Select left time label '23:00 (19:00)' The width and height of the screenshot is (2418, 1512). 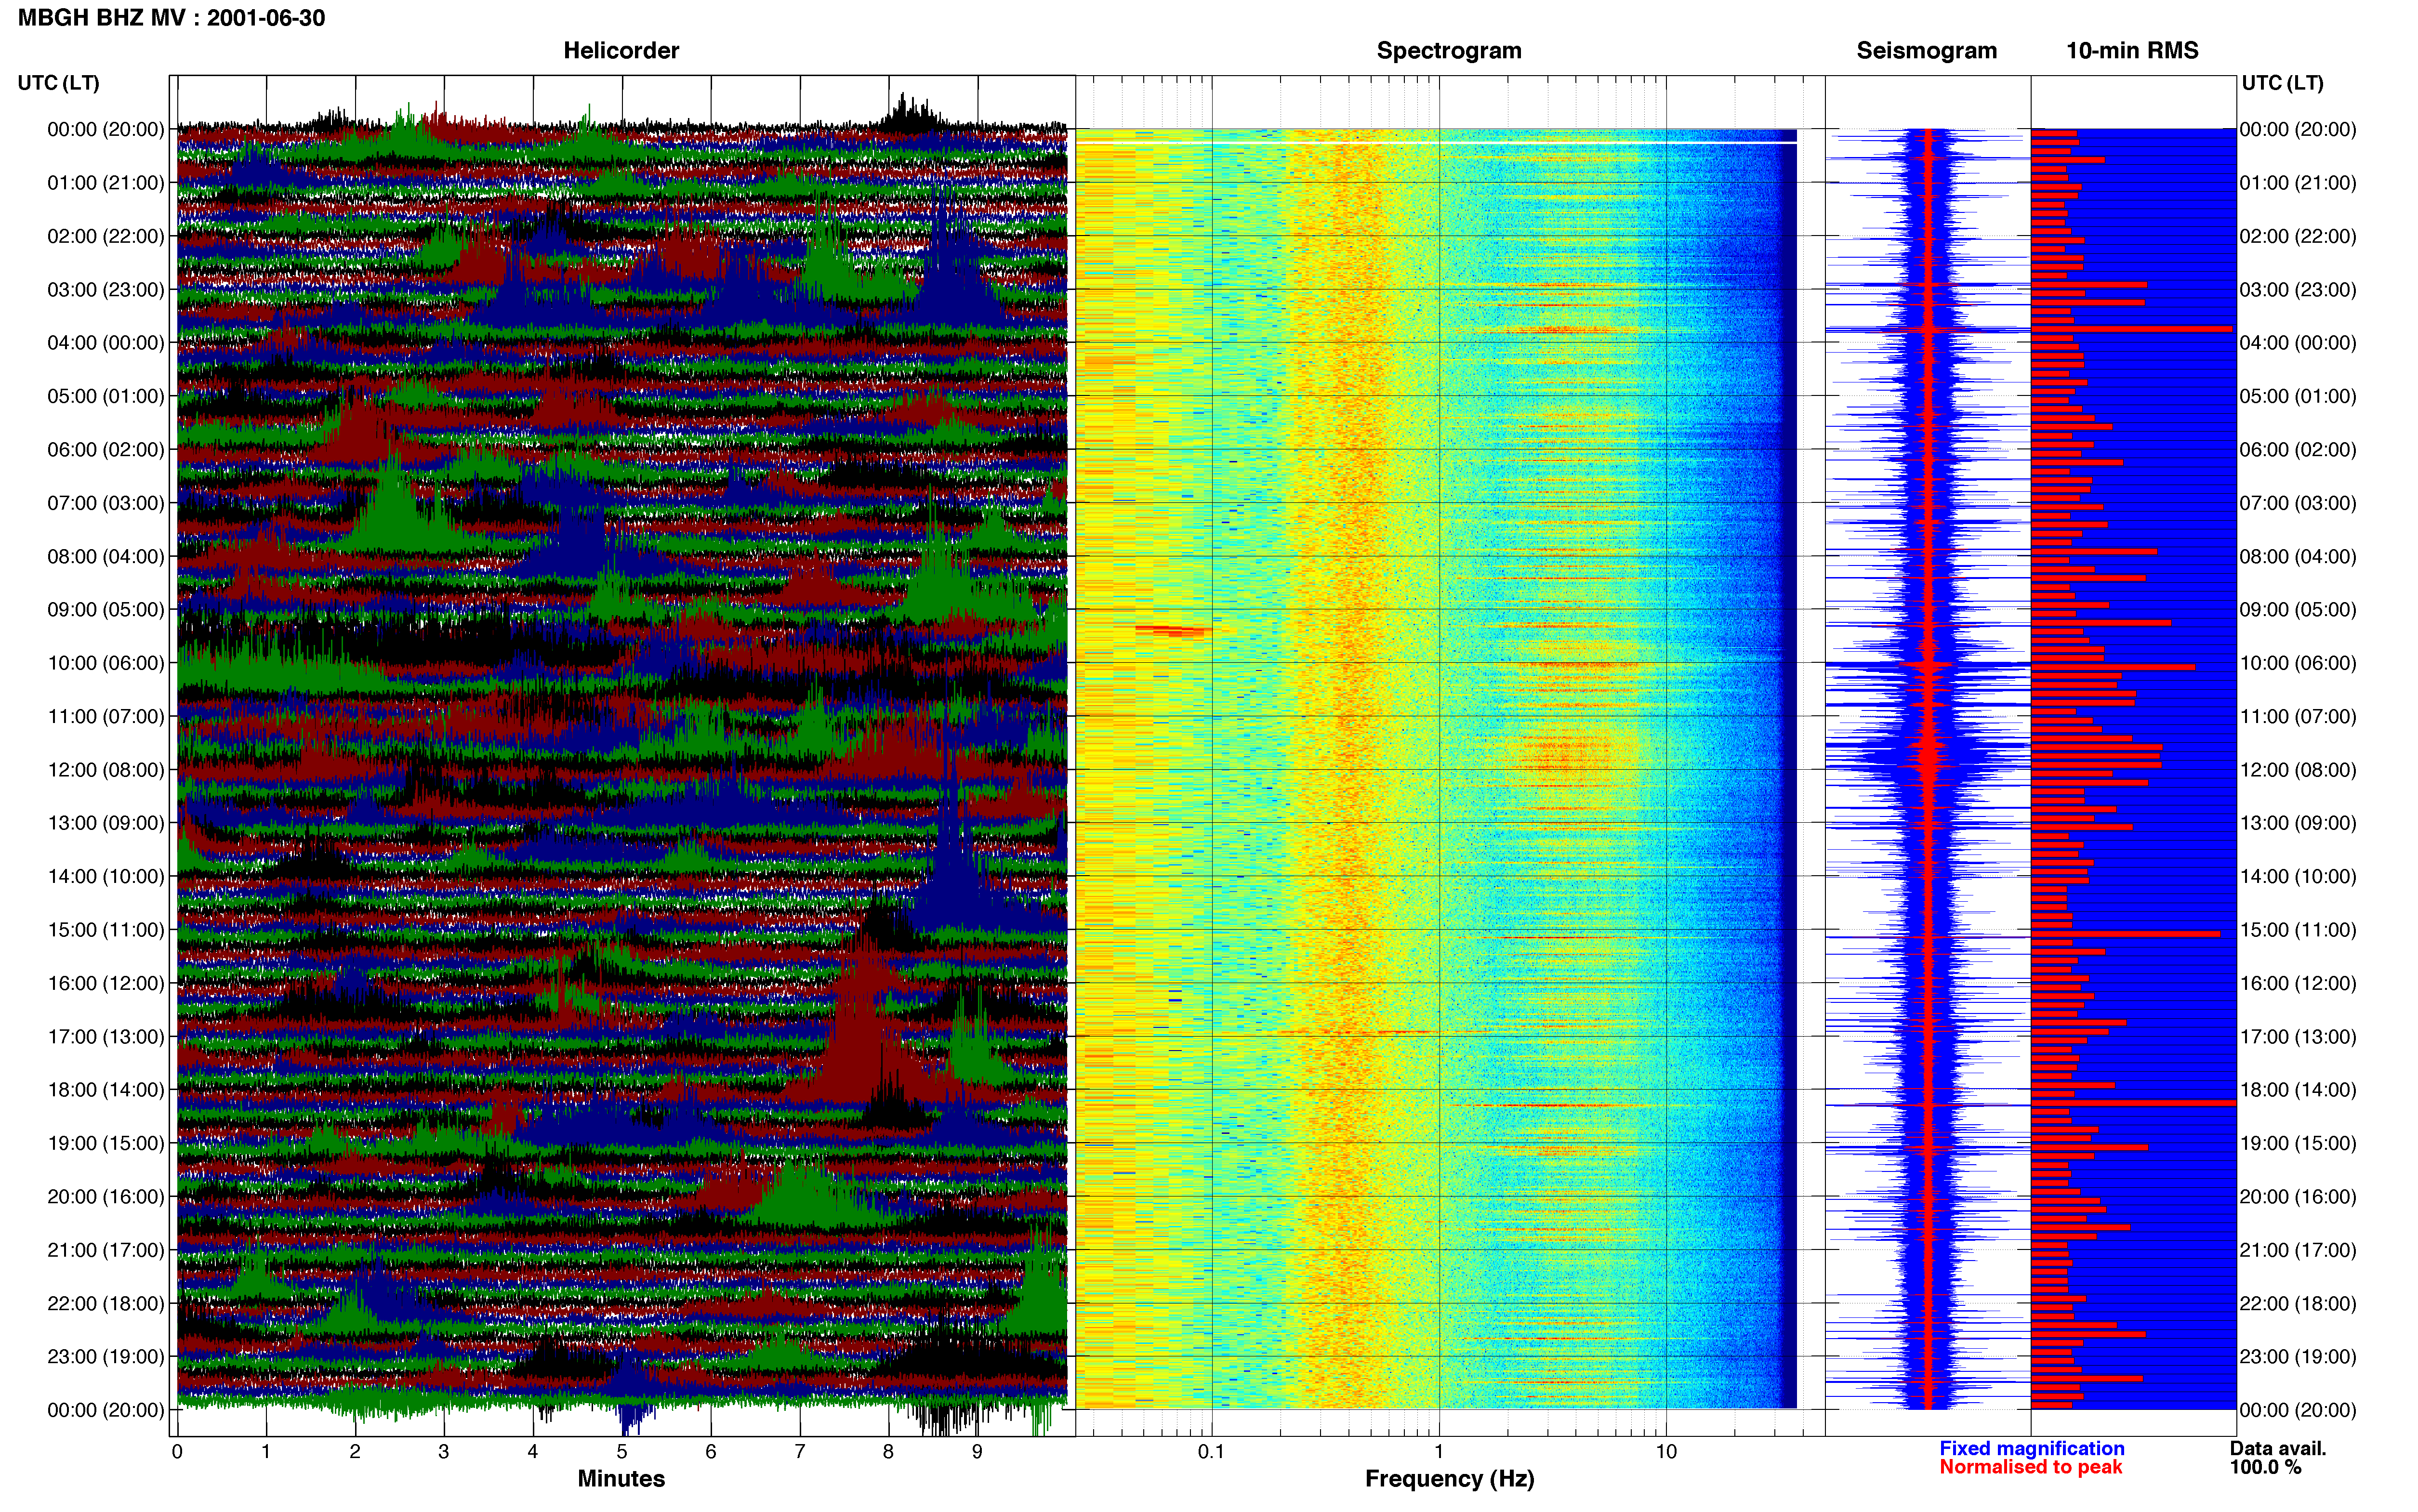pyautogui.click(x=106, y=1357)
